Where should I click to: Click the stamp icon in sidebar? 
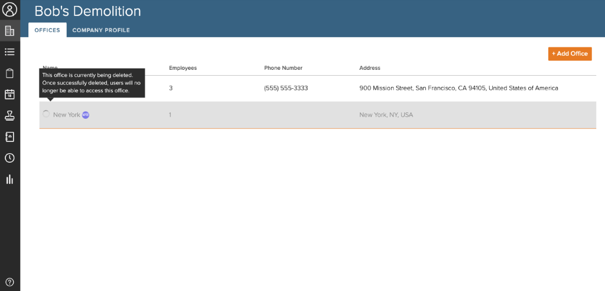(9, 115)
